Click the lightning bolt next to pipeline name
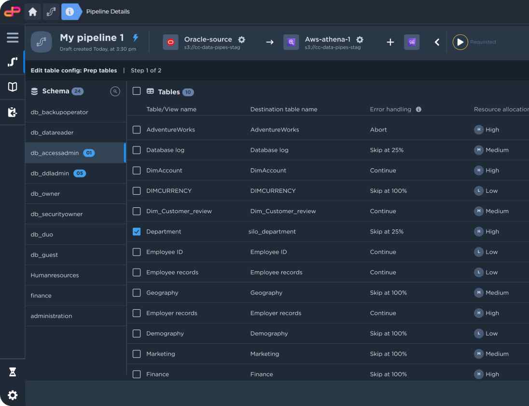The image size is (529, 406). tap(135, 38)
